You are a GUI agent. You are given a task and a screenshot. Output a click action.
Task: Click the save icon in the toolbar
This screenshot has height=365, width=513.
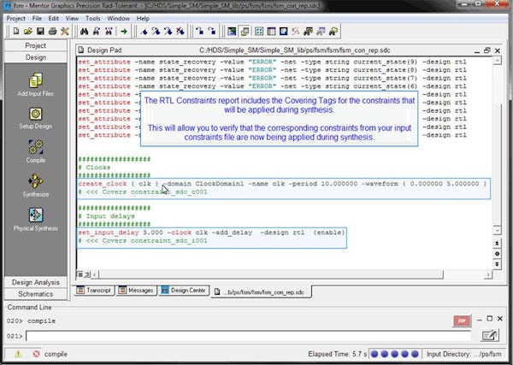click(x=40, y=32)
